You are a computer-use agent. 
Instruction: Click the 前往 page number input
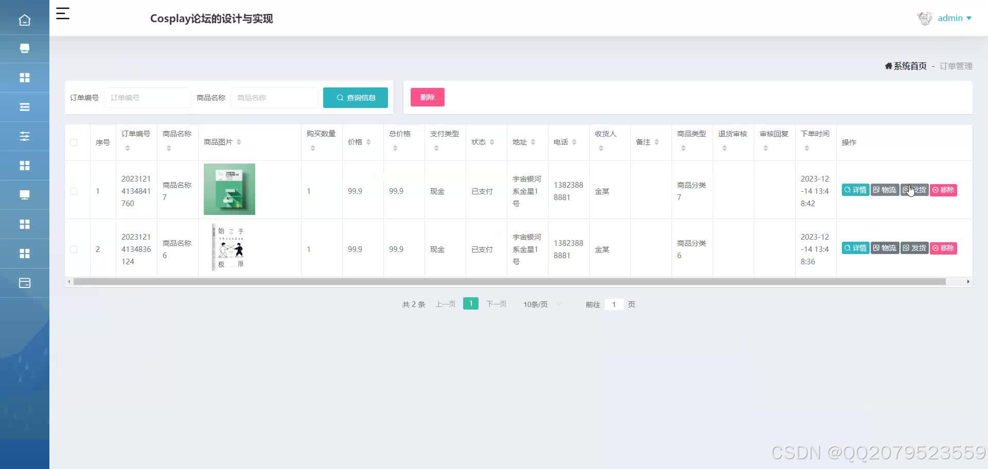tap(614, 304)
